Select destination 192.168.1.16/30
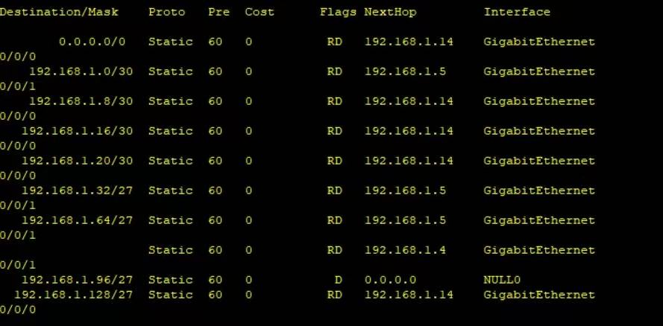This screenshot has width=663, height=326. pos(77,131)
